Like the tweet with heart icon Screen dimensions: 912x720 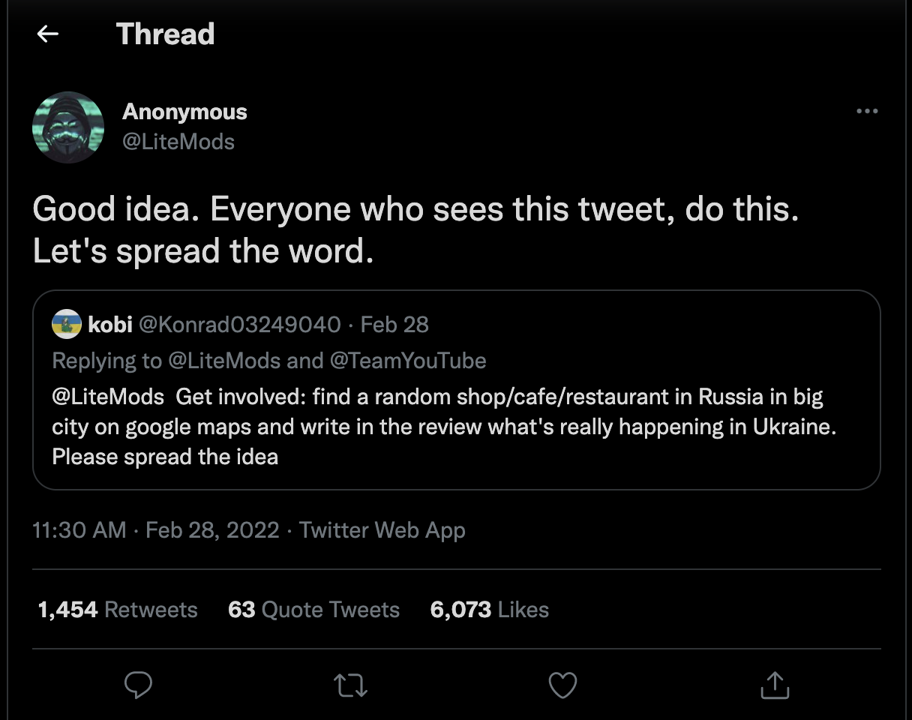click(x=562, y=684)
